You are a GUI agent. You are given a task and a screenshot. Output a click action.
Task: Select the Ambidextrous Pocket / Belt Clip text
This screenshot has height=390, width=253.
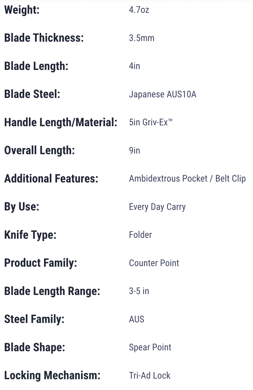(187, 178)
